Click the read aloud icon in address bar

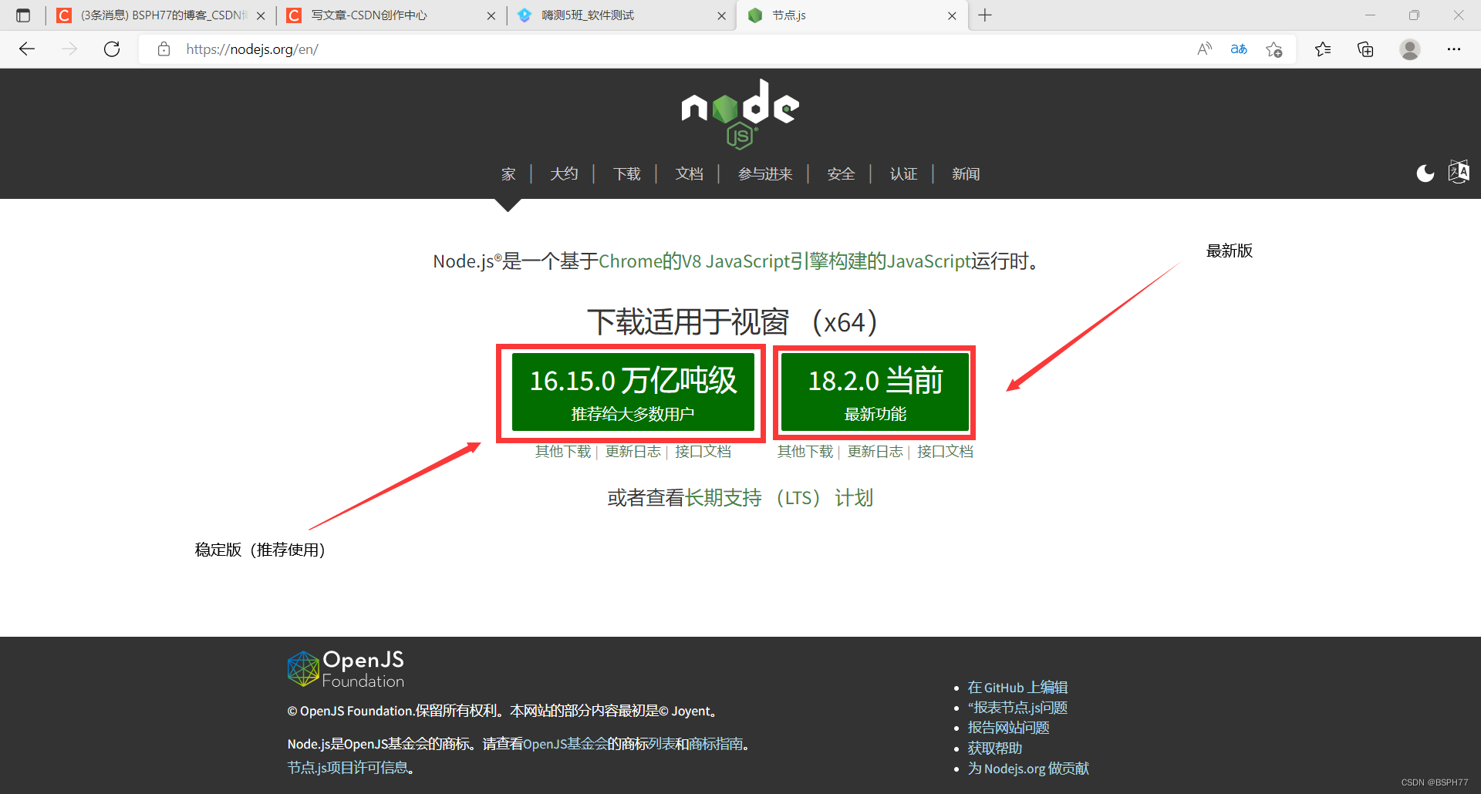click(x=1204, y=49)
